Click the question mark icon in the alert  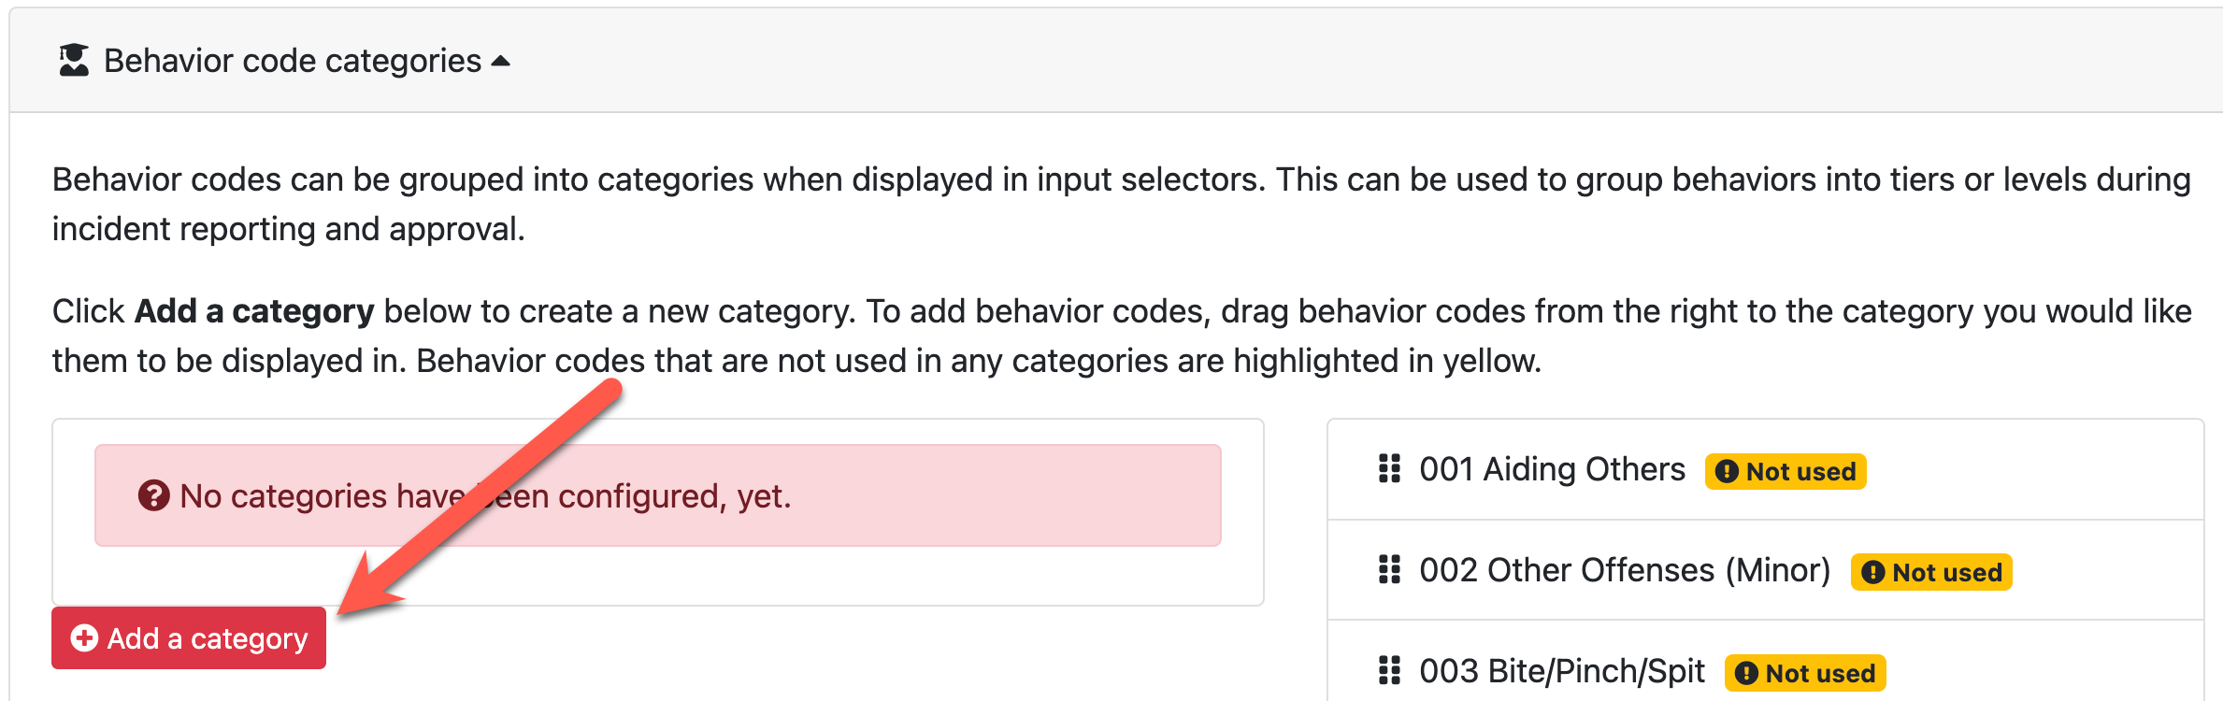[x=153, y=495]
